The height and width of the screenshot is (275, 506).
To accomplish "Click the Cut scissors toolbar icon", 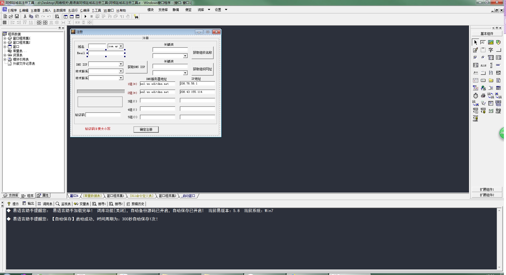I will coord(25,17).
